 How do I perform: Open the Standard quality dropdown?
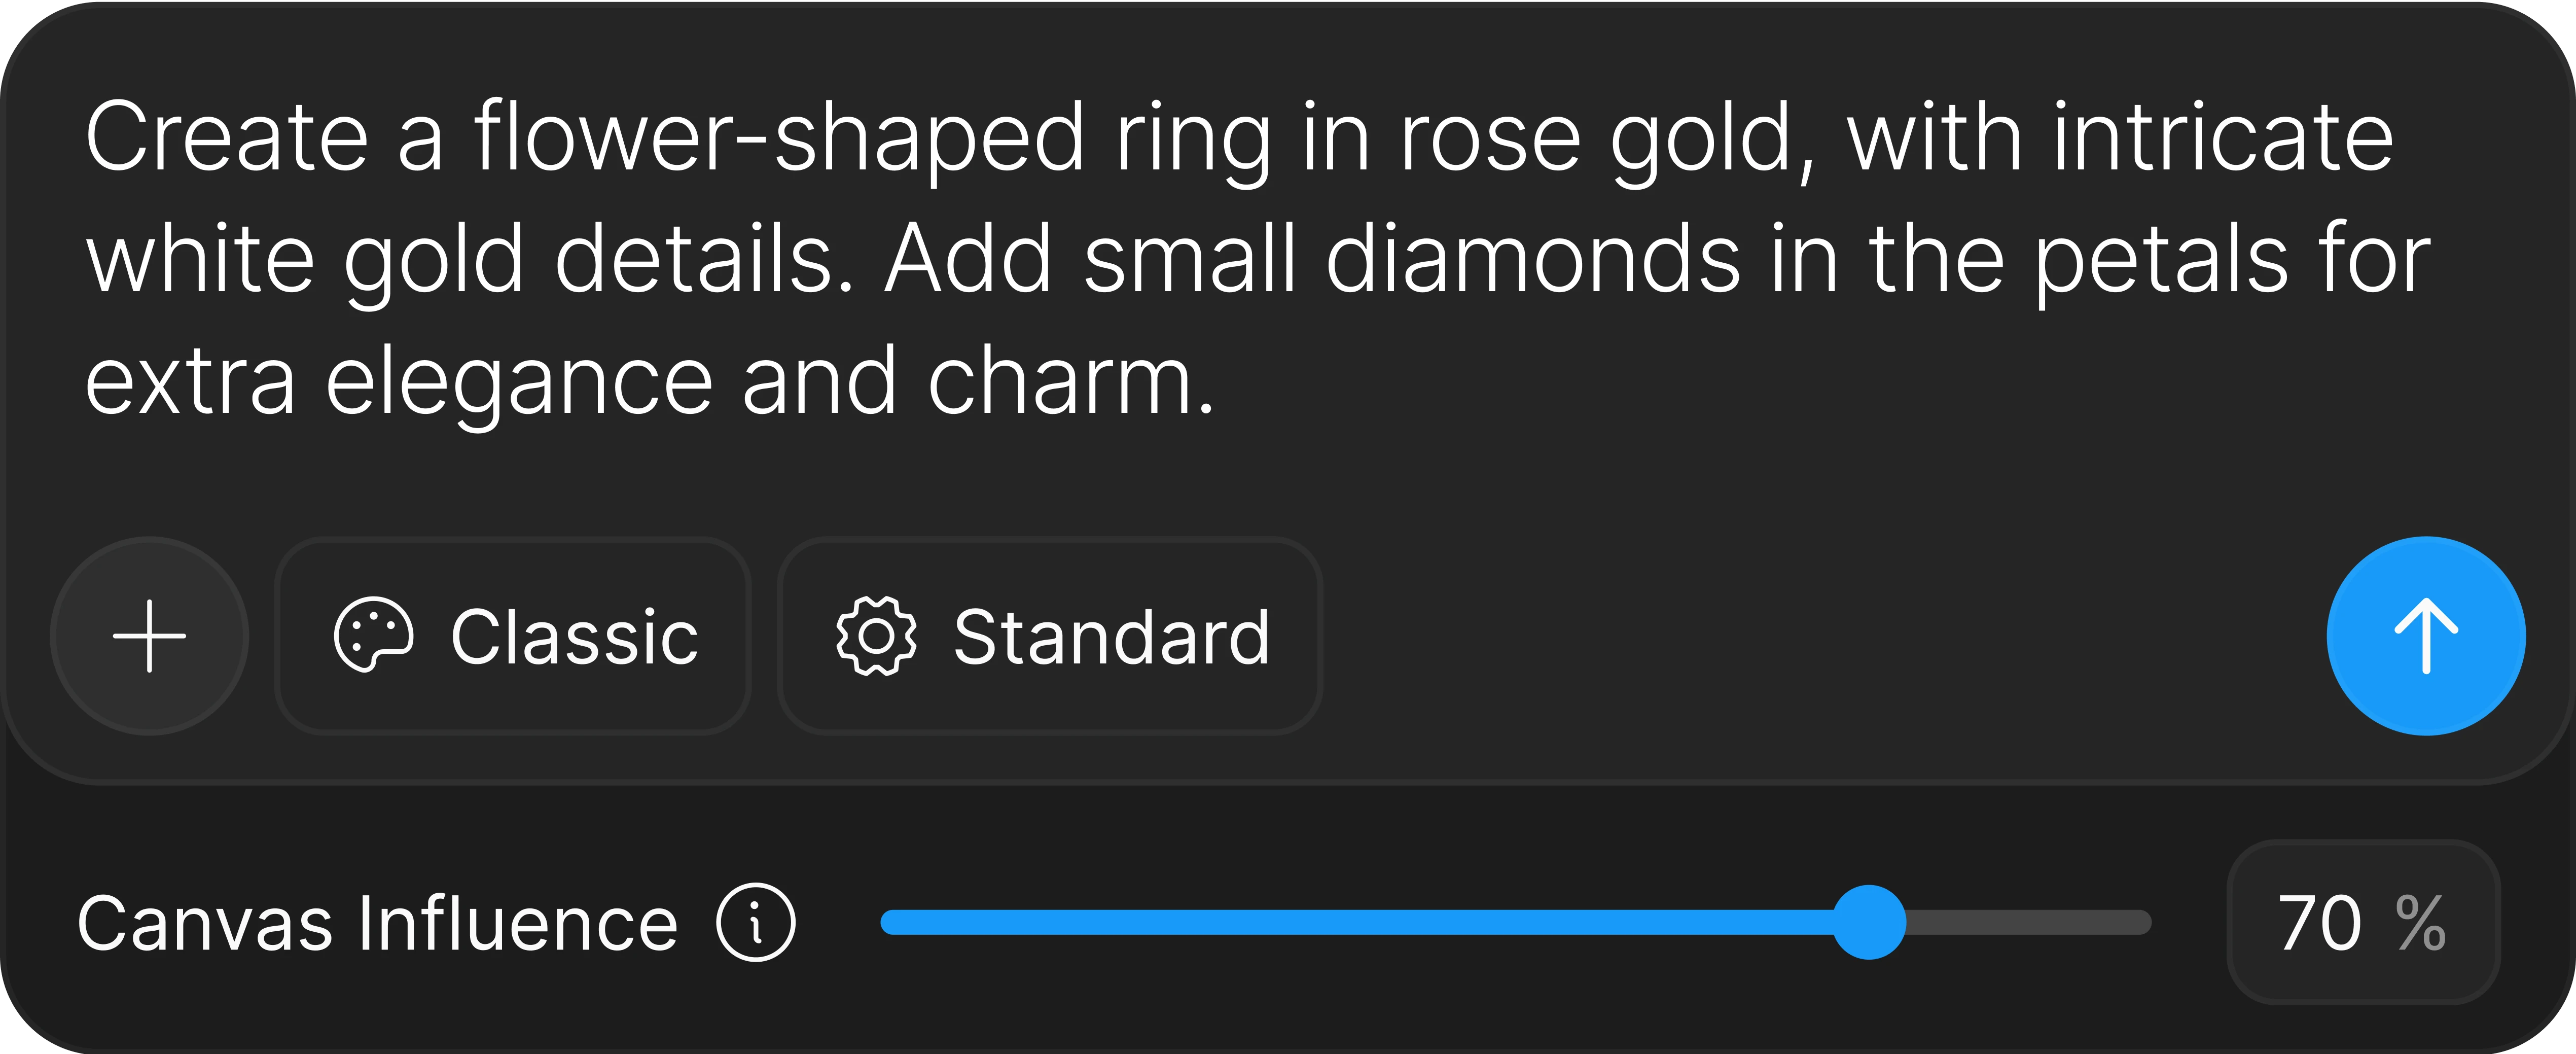coord(1050,636)
